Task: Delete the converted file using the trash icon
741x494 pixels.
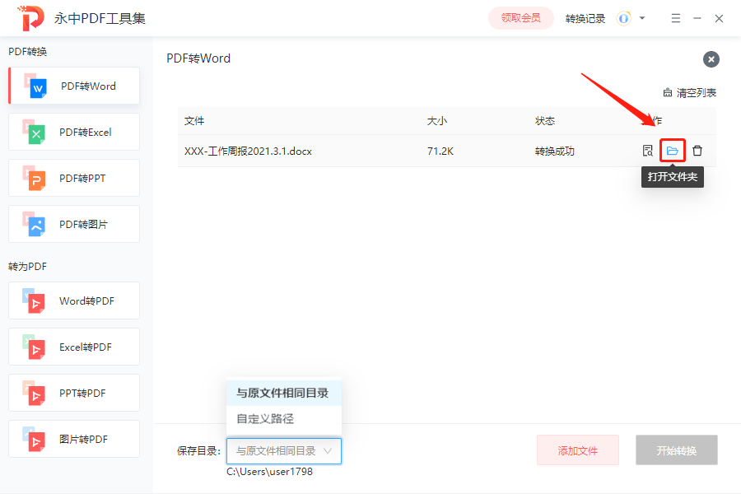Action: 697,151
